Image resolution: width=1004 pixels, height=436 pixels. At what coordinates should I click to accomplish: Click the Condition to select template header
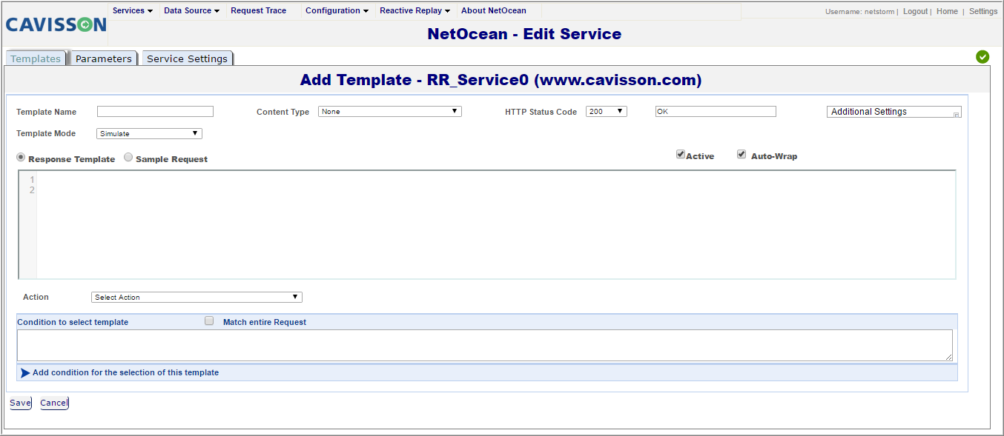(x=73, y=323)
